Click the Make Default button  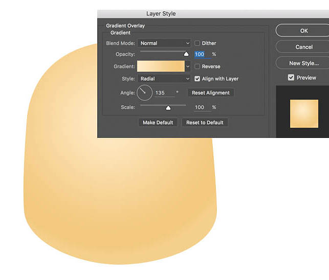coord(158,123)
